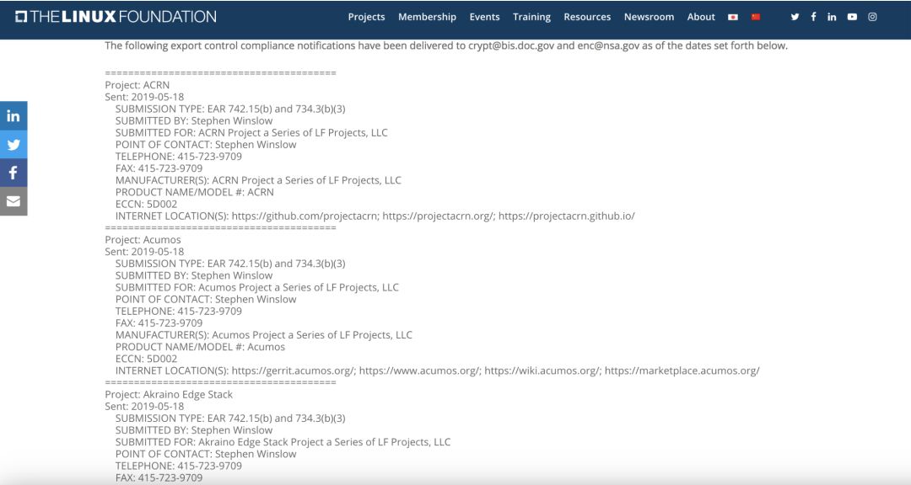Click The Linux Foundation logo
The image size is (911, 485).
point(116,17)
